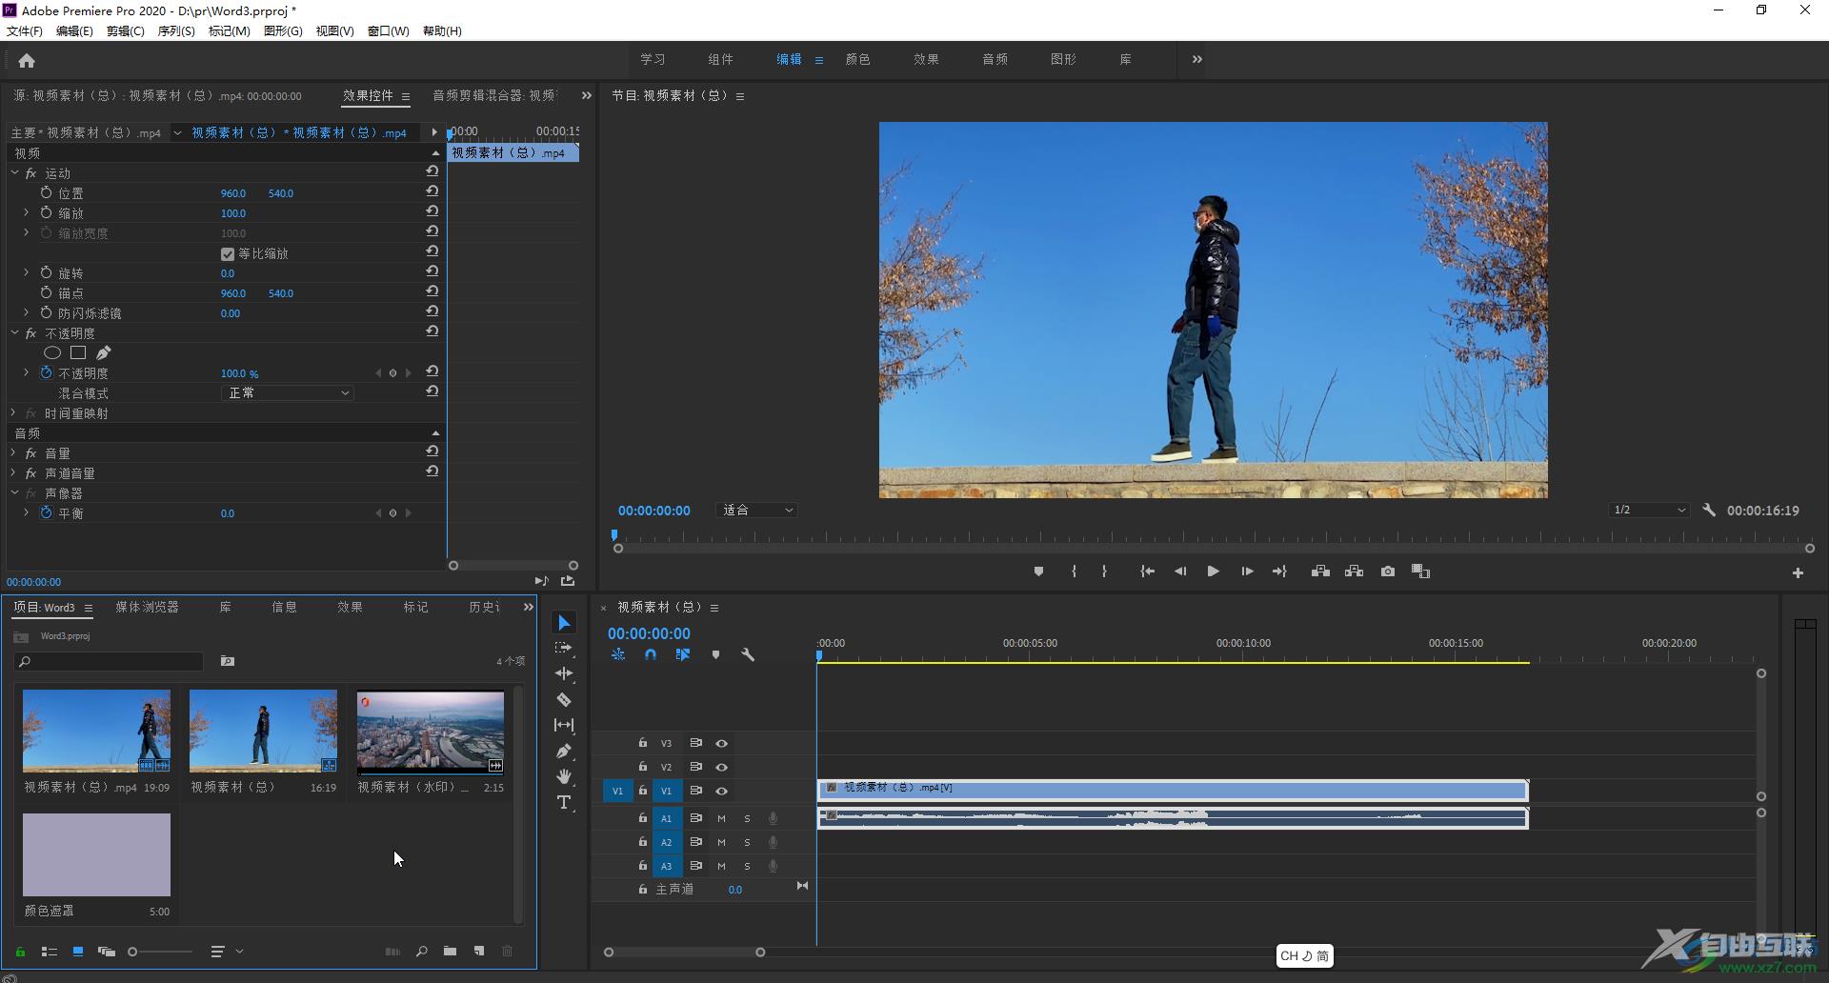Toggle V2 track visibility eye
Screen dimensions: 1829x983
click(x=721, y=767)
